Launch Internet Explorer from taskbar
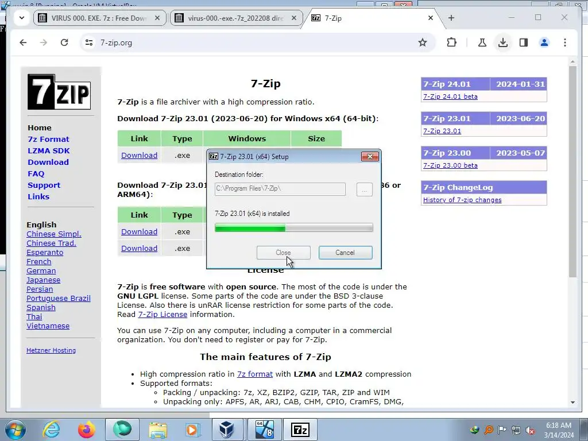This screenshot has height=441, width=588. (x=51, y=430)
